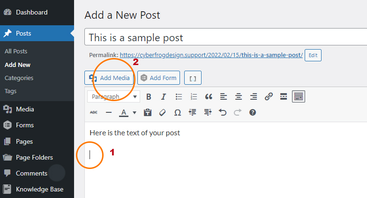Screen dimensions: 367x198
Task: Open the Categories submenu item
Action: pos(19,78)
